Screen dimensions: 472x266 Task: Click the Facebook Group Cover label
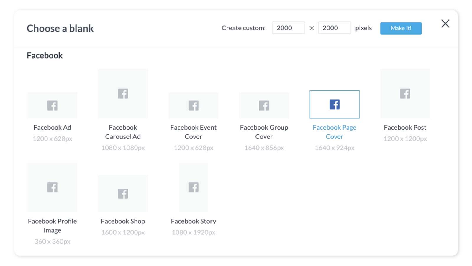(x=264, y=132)
